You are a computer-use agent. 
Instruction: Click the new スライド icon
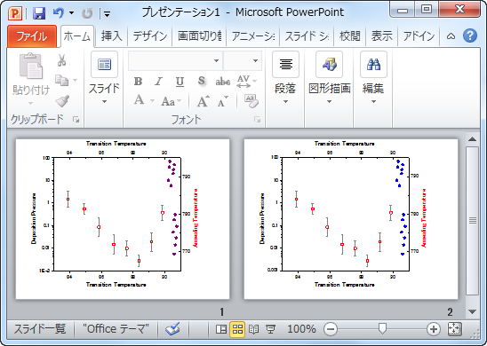(104, 65)
